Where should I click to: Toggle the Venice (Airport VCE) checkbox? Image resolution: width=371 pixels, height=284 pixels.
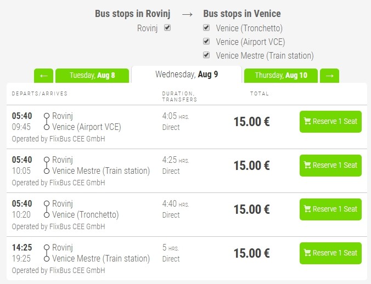tap(206, 41)
